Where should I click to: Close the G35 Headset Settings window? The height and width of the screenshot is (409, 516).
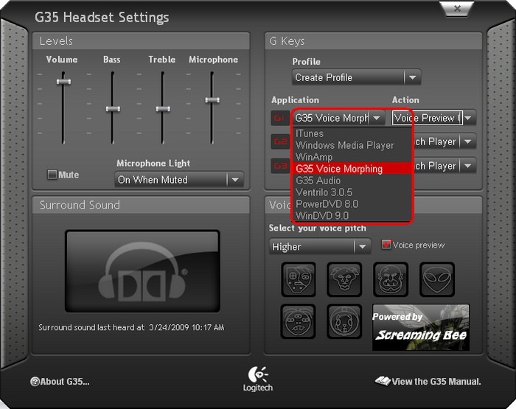457,9
